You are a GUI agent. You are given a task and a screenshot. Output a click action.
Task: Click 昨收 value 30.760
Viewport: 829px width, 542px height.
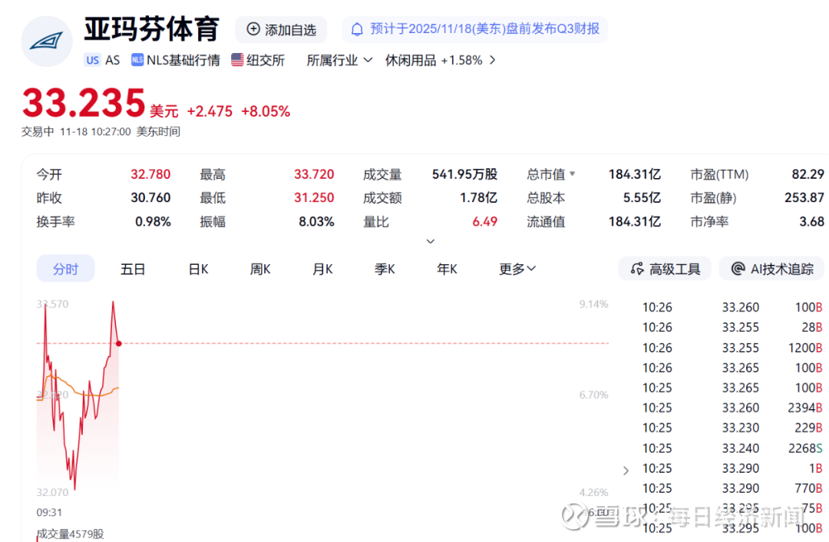click(x=150, y=198)
